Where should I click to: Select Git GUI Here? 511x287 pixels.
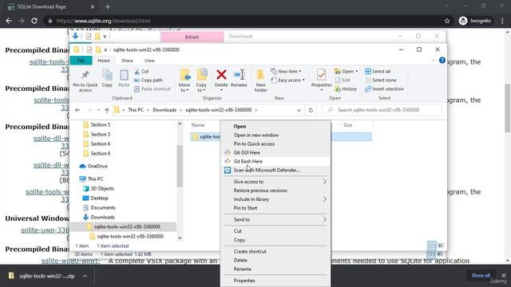pos(276,152)
